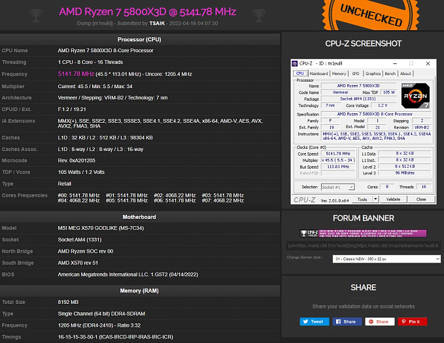Image resolution: width=444 pixels, height=343 pixels.
Task: Click the South Bridge value AMD X570 rev 51
Action: pos(78,263)
